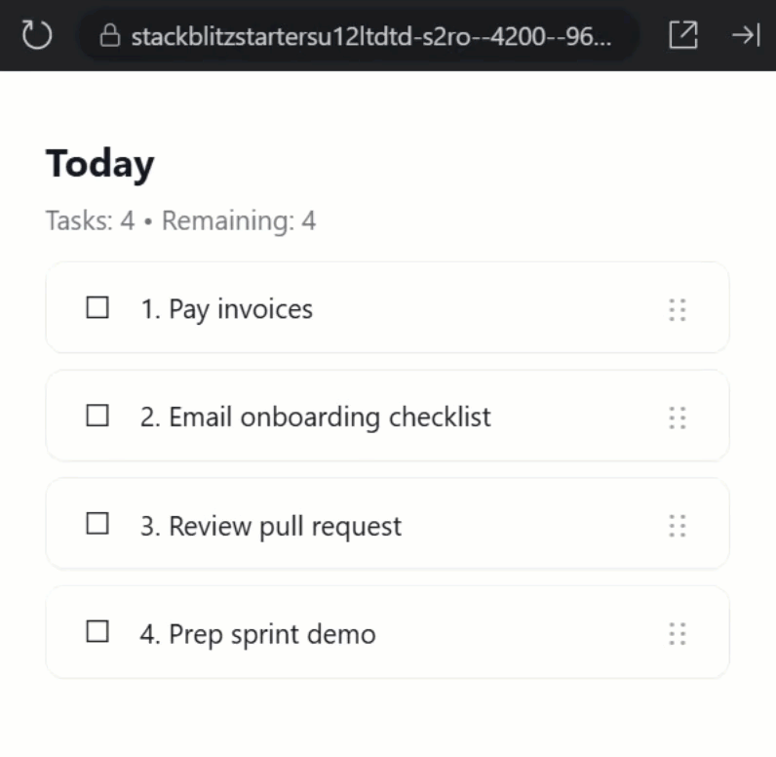
Task: Check off the Pay invoices task
Action: (97, 309)
